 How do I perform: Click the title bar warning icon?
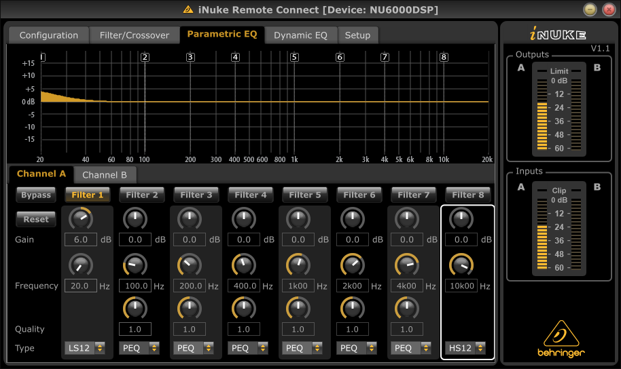pyautogui.click(x=188, y=9)
